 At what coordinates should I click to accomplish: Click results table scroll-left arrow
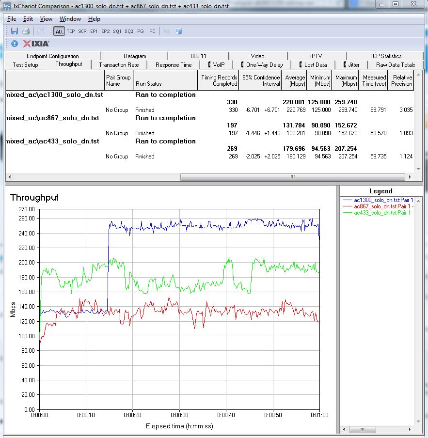(10, 177)
